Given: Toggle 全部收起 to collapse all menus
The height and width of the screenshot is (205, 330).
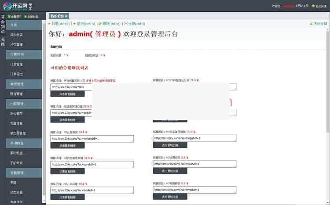Looking at the screenshot, I should [x=25, y=17].
